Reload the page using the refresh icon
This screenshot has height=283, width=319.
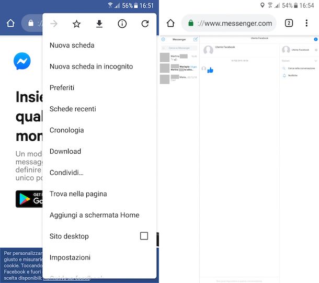point(145,24)
